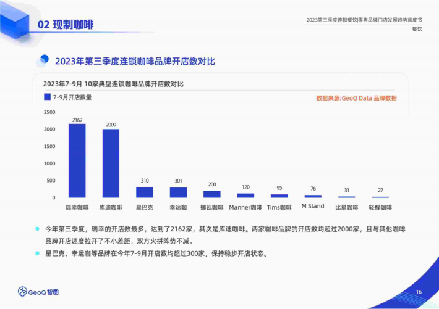439x309 pixels.
Task: Click the x-axis label Manner咖啡
Action: (x=245, y=208)
